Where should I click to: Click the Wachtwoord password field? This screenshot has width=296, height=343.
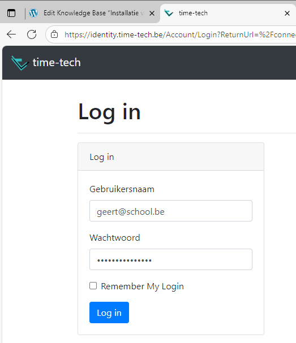pyautogui.click(x=171, y=259)
